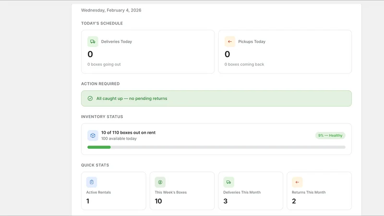The width and height of the screenshot is (384, 216).
Task: Click the Returns This Month value '2'
Action: click(294, 201)
